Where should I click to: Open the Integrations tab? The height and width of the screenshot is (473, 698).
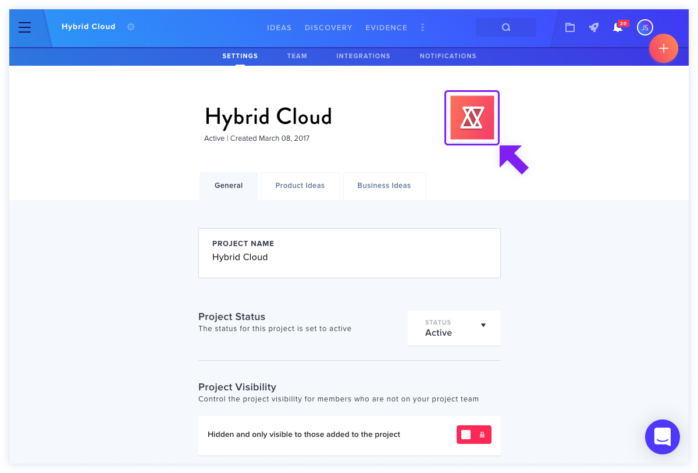tap(363, 56)
